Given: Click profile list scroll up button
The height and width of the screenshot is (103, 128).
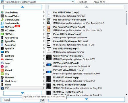Looking at the screenshot, I should pyautogui.click(x=86, y=7).
